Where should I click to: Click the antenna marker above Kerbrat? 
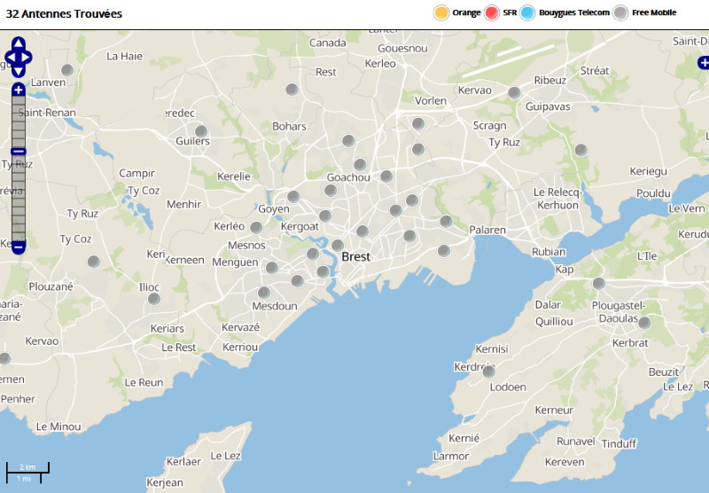click(x=644, y=323)
